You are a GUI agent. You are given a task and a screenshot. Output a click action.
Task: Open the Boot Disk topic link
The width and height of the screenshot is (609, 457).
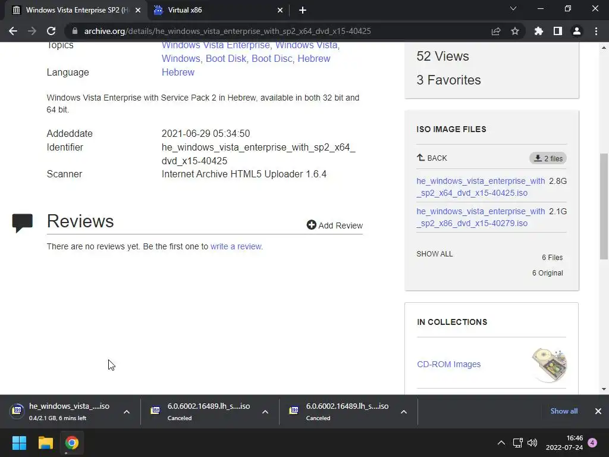226,59
